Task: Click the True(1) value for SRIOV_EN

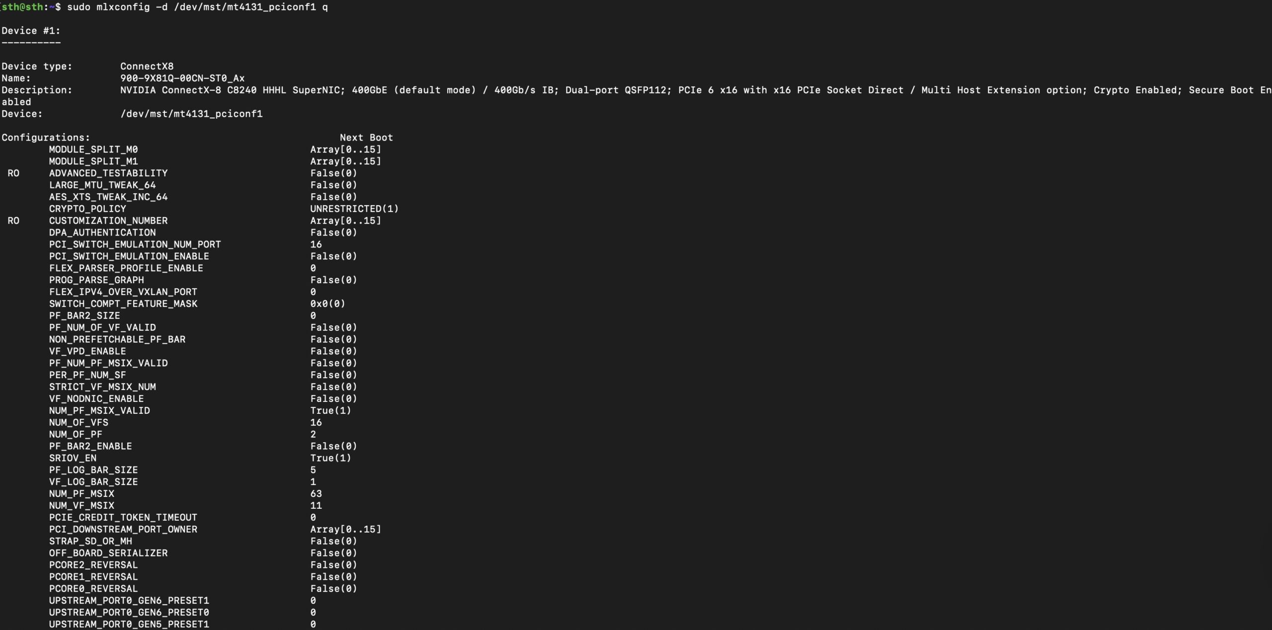Action: click(x=330, y=458)
